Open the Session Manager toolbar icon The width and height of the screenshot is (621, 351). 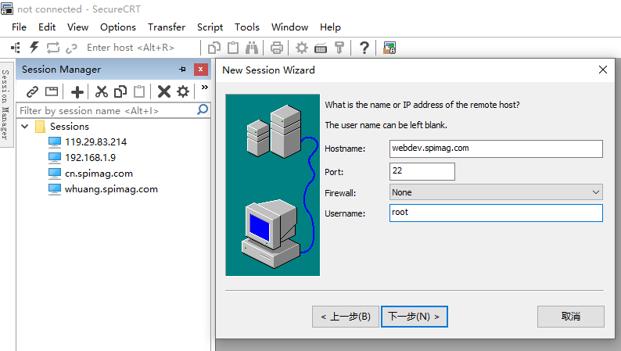click(16, 48)
